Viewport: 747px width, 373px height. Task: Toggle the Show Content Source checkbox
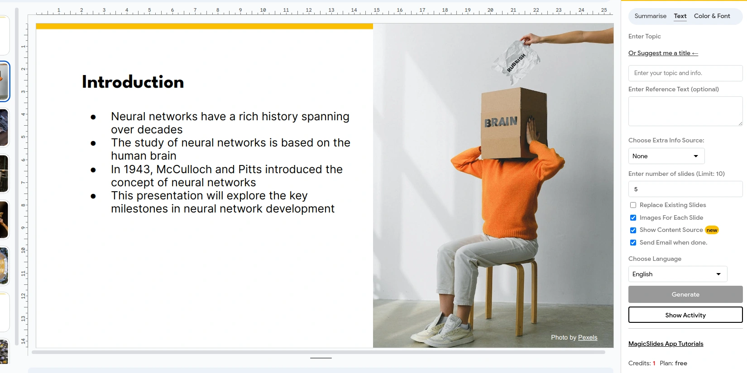click(x=633, y=230)
